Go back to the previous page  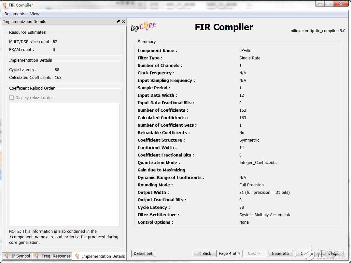[204, 253]
